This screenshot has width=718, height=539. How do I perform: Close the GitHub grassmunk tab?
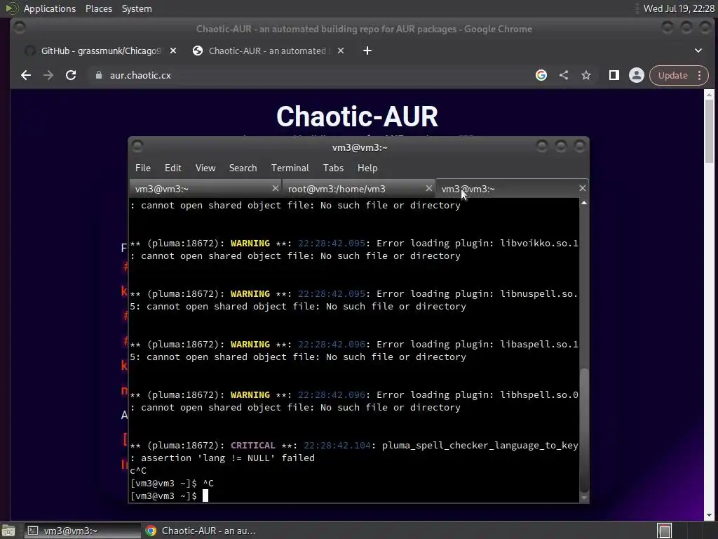click(x=173, y=51)
